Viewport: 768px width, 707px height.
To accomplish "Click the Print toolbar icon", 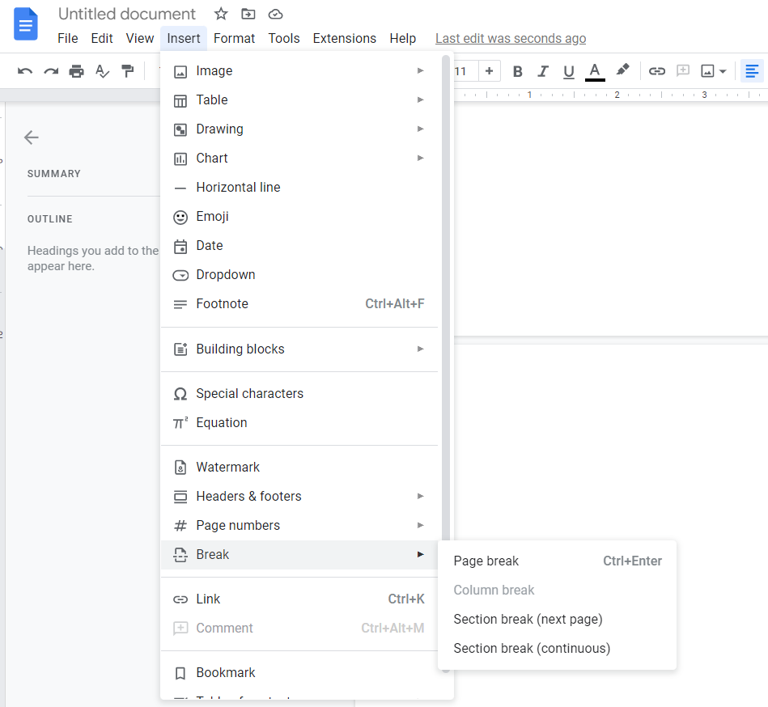I will pos(76,71).
